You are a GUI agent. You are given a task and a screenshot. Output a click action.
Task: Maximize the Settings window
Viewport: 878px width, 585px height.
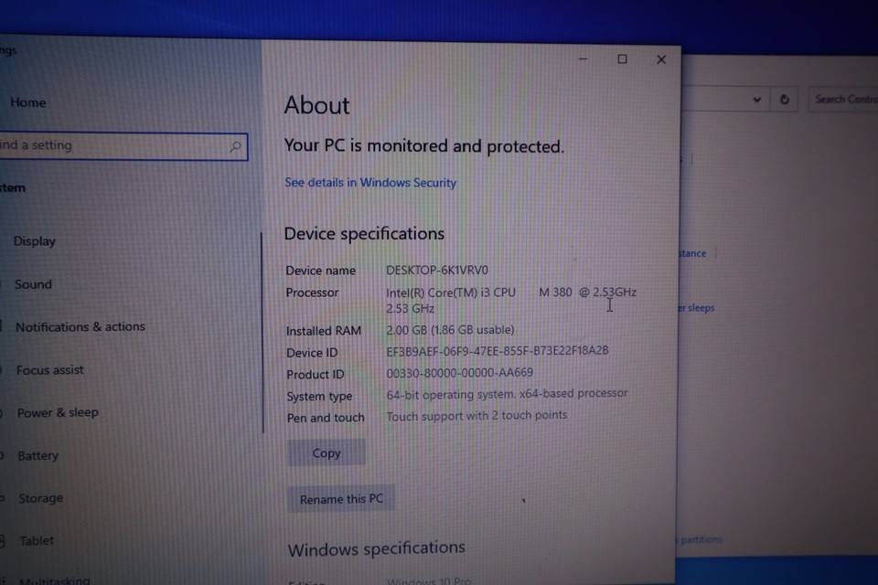[x=622, y=58]
